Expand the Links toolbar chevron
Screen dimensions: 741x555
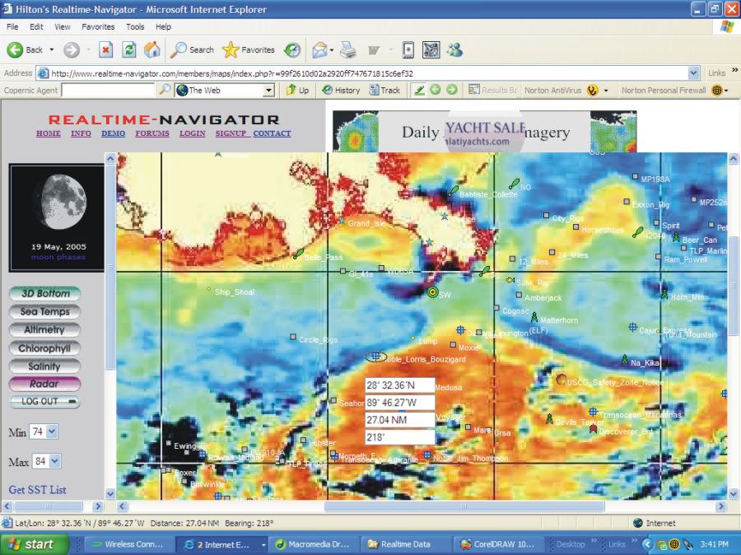point(735,70)
